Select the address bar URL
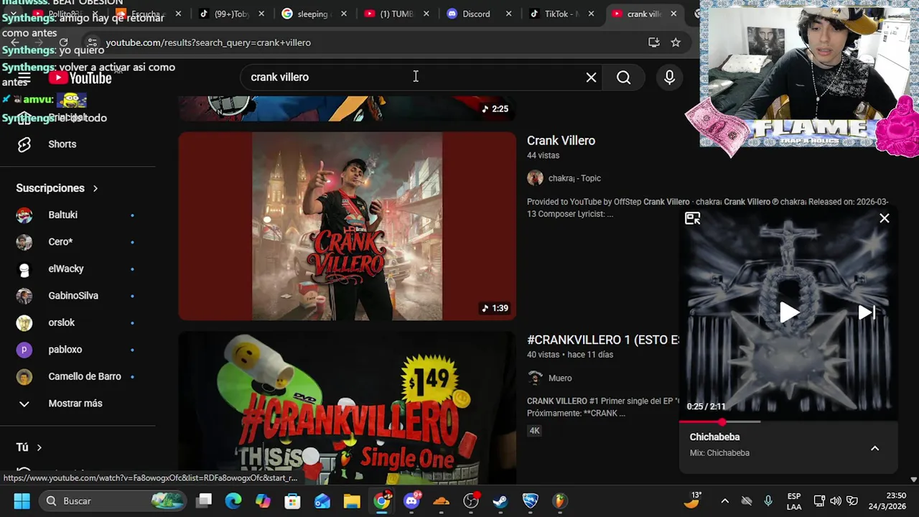 coord(208,42)
